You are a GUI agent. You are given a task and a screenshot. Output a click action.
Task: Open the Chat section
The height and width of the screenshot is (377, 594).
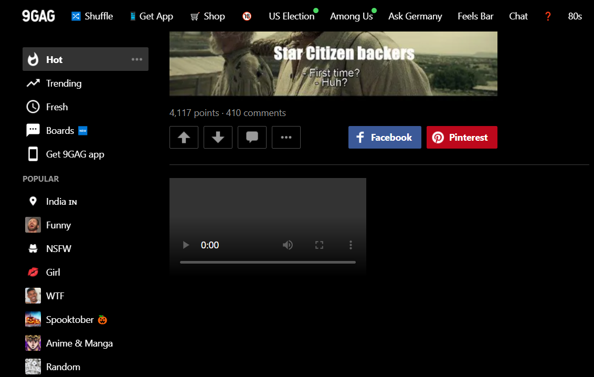point(518,16)
